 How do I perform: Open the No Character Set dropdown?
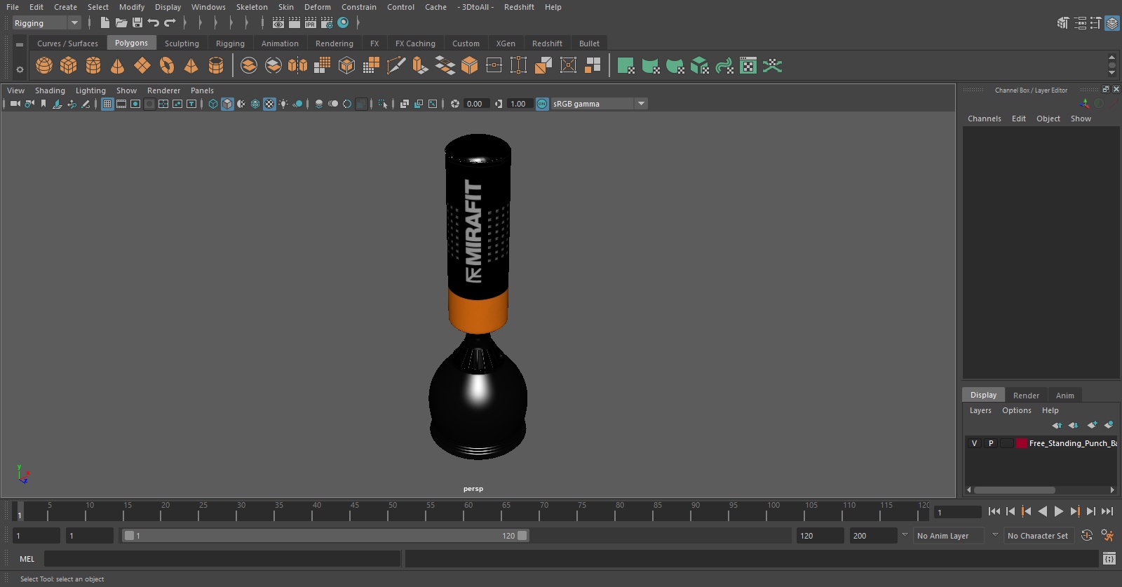(x=1038, y=536)
